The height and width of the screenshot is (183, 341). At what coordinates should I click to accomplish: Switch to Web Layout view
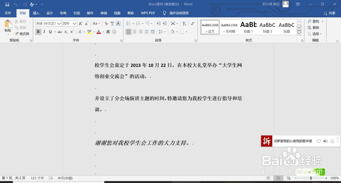point(288,178)
